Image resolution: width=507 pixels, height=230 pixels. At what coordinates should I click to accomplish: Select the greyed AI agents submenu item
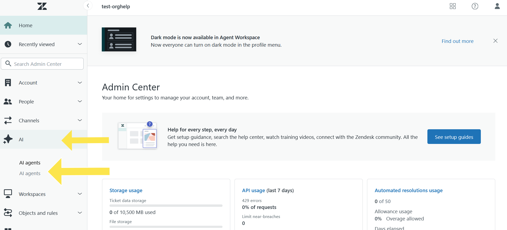pos(30,173)
